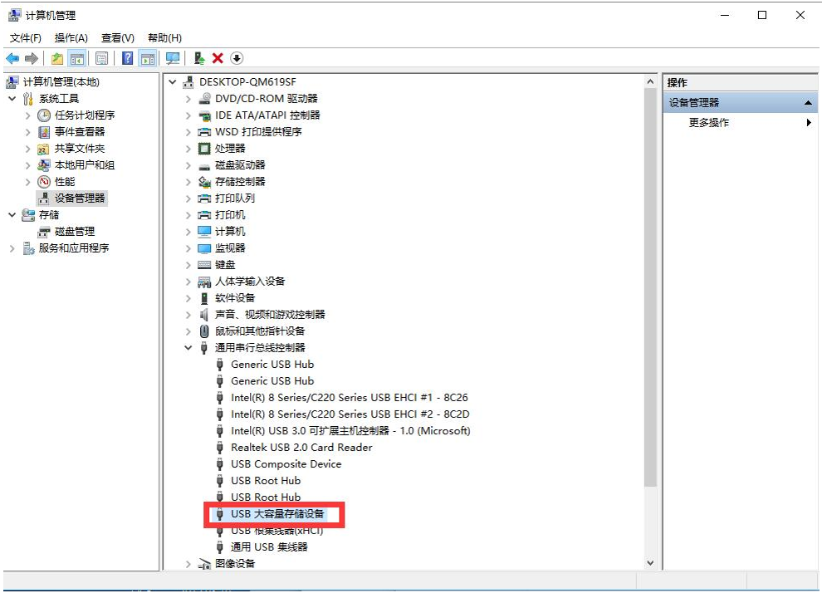This screenshot has height=593, width=822.
Task: Expand the DVD/CD-ROM 驱动器 node
Action: point(188,99)
